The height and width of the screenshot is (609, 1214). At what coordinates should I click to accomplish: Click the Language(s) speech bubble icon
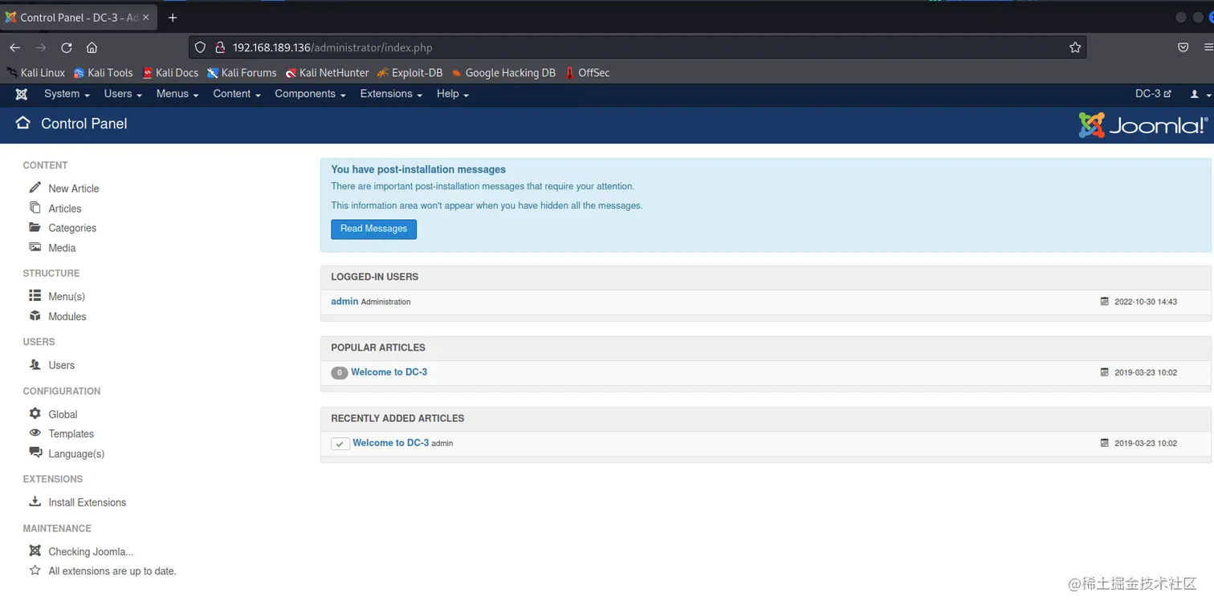(x=35, y=453)
